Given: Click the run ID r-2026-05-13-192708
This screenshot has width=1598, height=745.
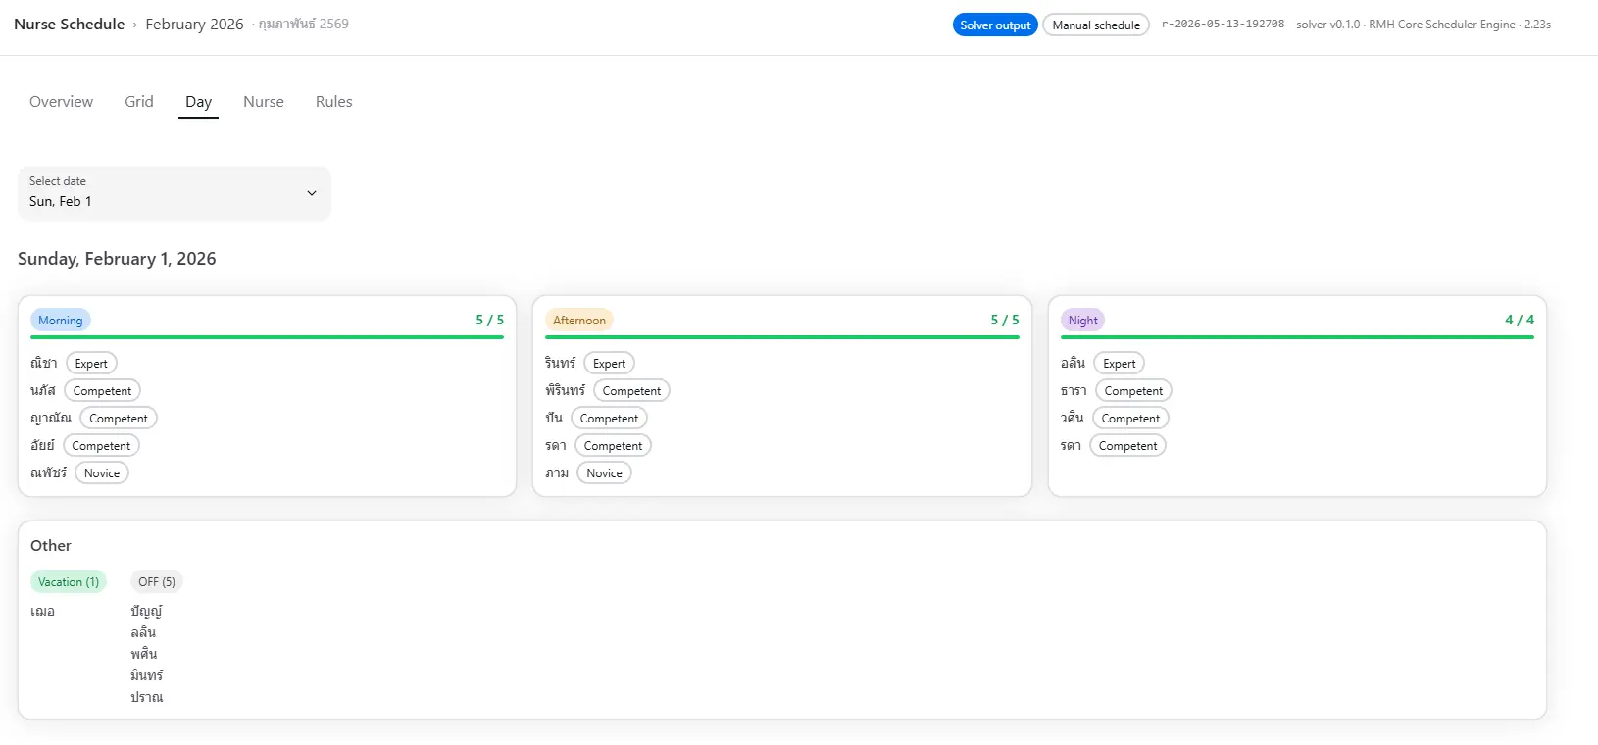Looking at the screenshot, I should [1223, 25].
